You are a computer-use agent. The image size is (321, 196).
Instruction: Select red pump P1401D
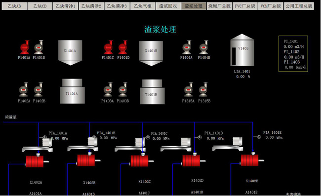[123, 47]
